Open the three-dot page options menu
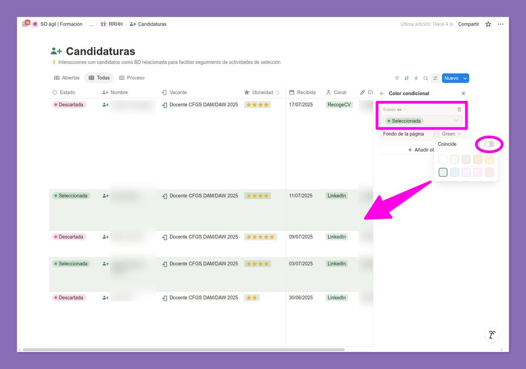526x369 pixels. [500, 24]
